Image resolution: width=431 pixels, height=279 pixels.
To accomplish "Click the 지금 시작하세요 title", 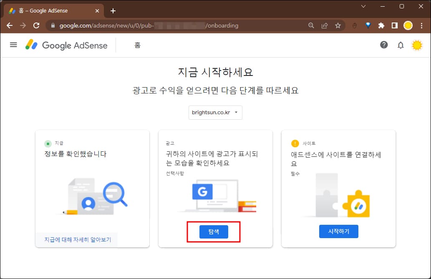I will 215,72.
